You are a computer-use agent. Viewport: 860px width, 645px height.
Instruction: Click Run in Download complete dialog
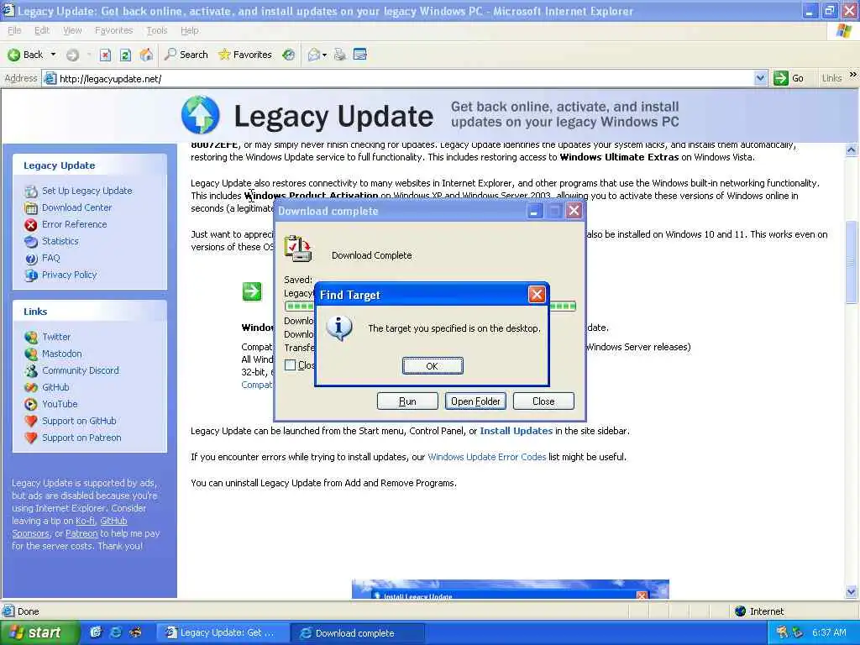click(407, 401)
